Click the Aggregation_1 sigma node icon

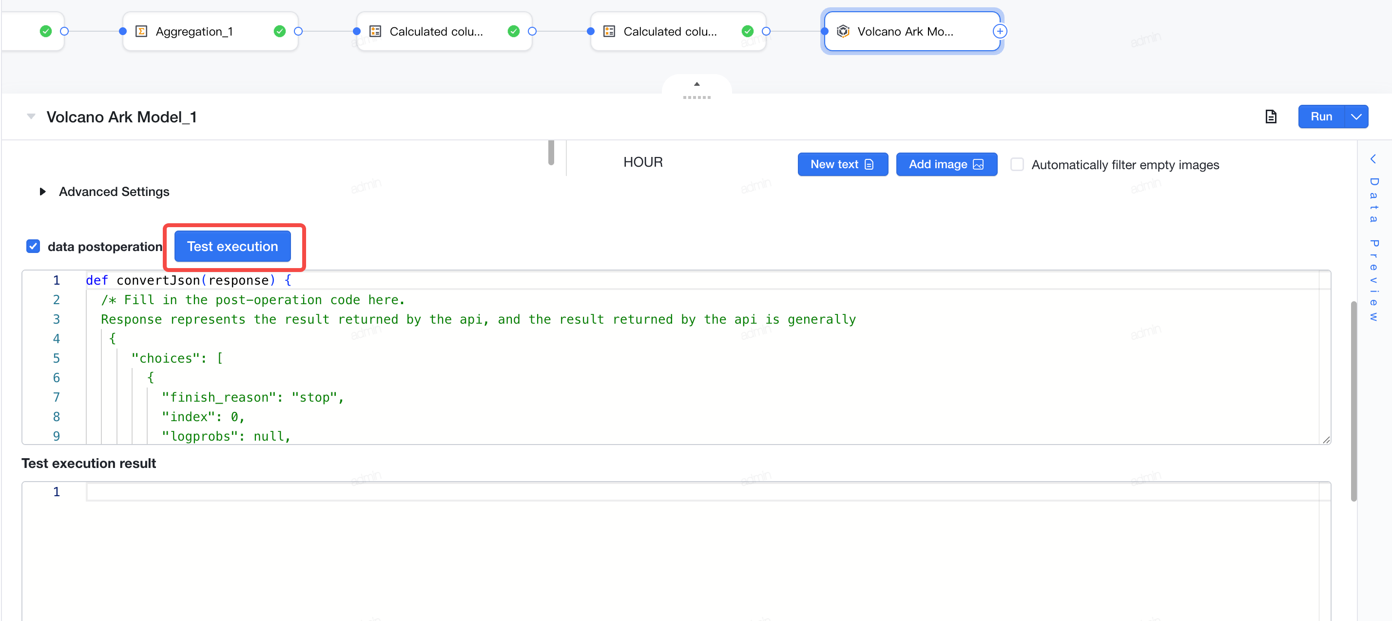click(141, 31)
